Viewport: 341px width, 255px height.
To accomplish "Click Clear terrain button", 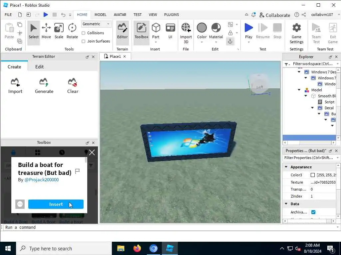I will click(73, 86).
